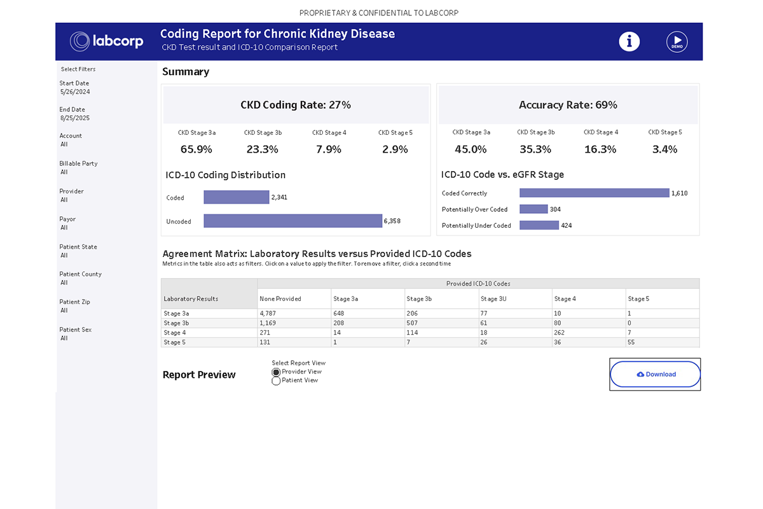The image size is (763, 509).
Task: Select the Patient State filter
Action: coord(78,251)
